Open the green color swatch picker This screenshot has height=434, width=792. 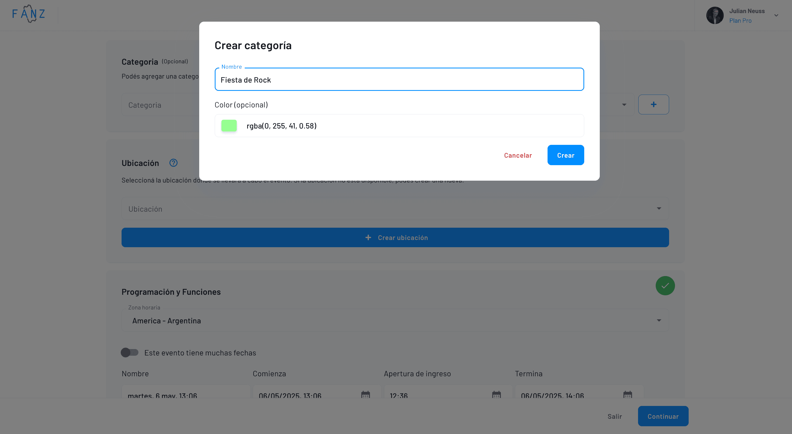[x=229, y=126]
